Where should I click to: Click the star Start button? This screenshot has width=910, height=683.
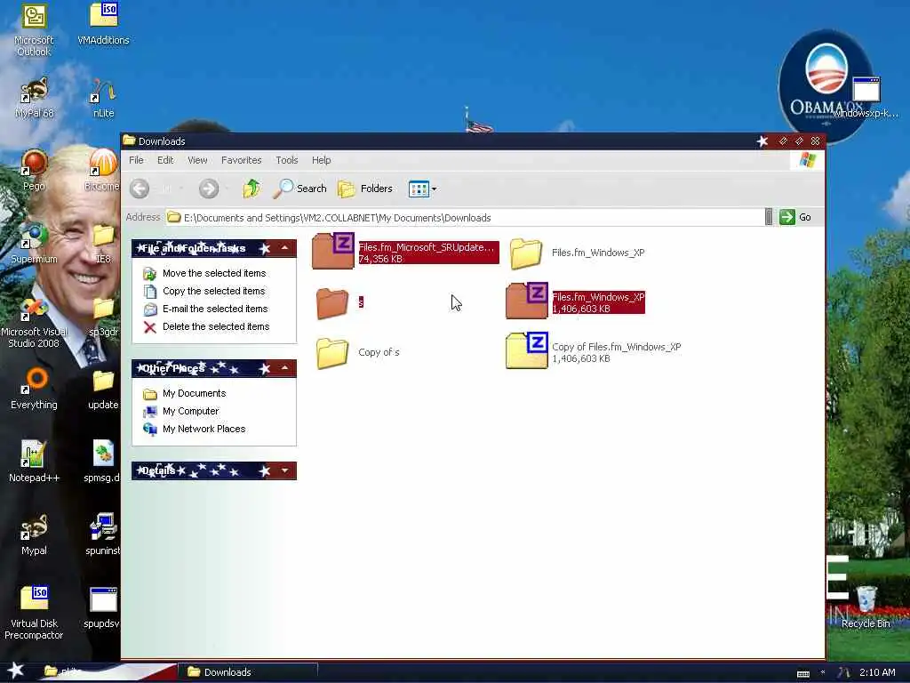[x=16, y=671]
